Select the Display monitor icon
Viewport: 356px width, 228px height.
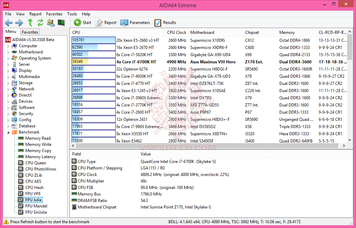14,71
